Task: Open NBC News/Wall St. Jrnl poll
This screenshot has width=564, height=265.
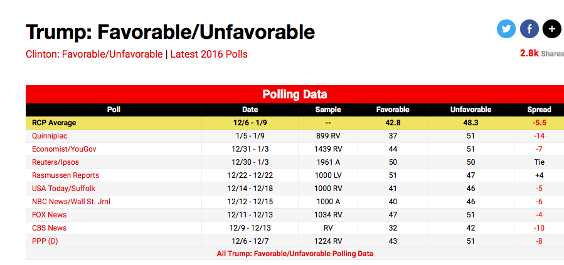Action: coord(71,202)
